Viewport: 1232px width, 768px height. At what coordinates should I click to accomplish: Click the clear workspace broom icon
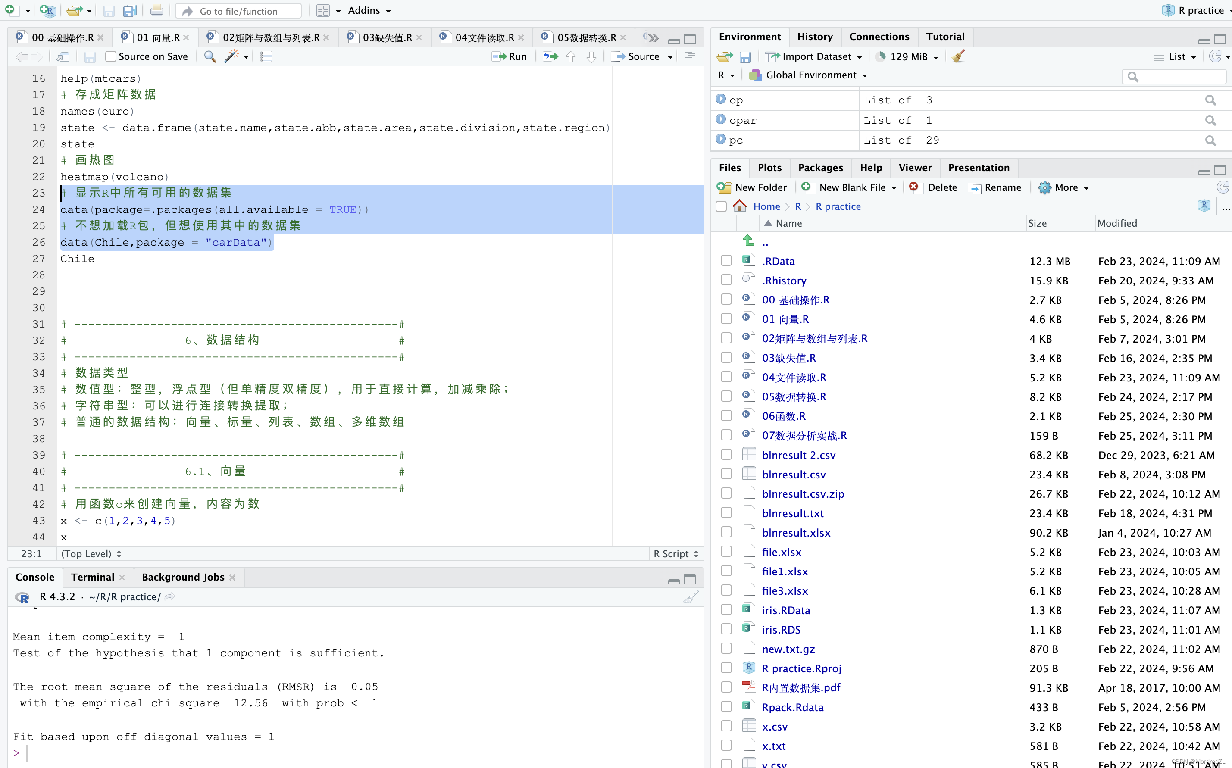tap(958, 56)
